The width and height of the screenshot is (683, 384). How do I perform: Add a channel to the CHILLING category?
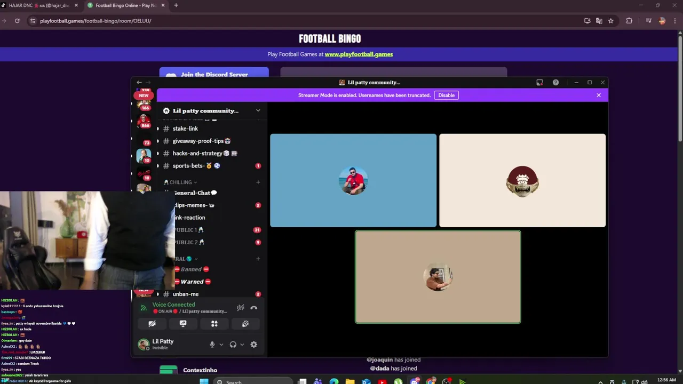click(258, 182)
